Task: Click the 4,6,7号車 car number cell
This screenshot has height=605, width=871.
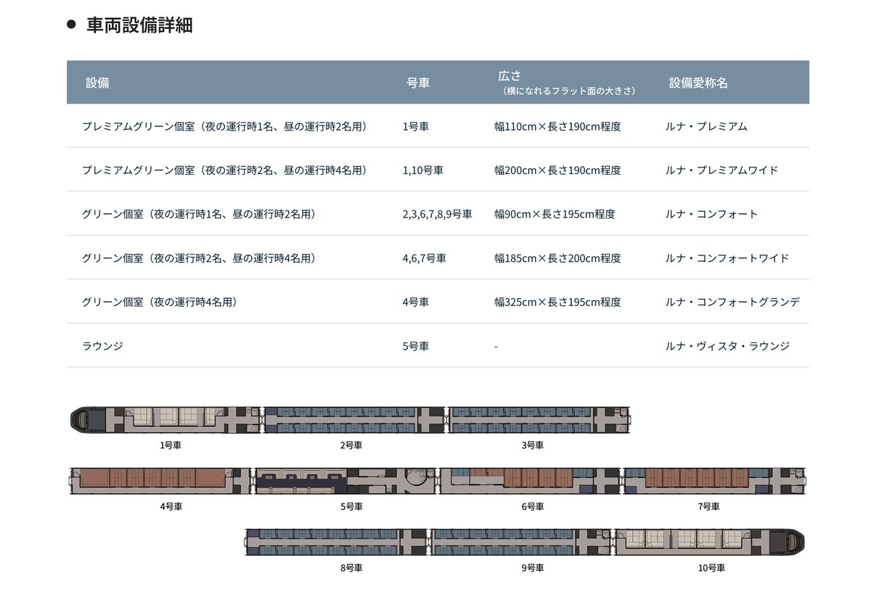Action: (425, 258)
